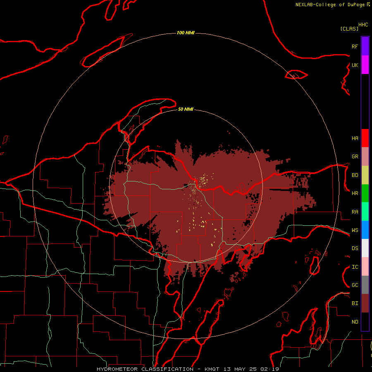The height and width of the screenshot is (372, 372).
Task: Click the HR green legend swatch
Action: [365, 193]
